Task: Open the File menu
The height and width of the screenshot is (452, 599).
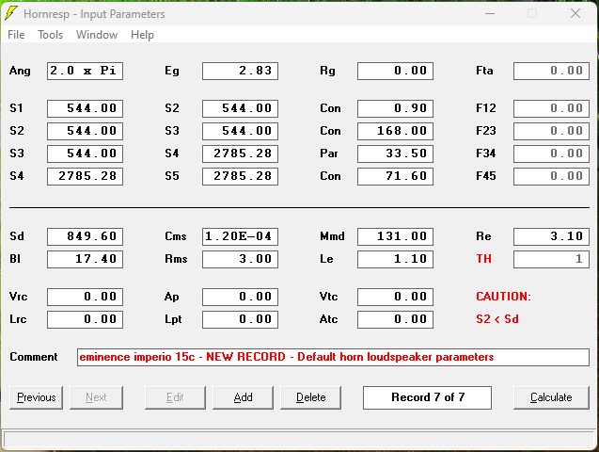Action: [16, 35]
